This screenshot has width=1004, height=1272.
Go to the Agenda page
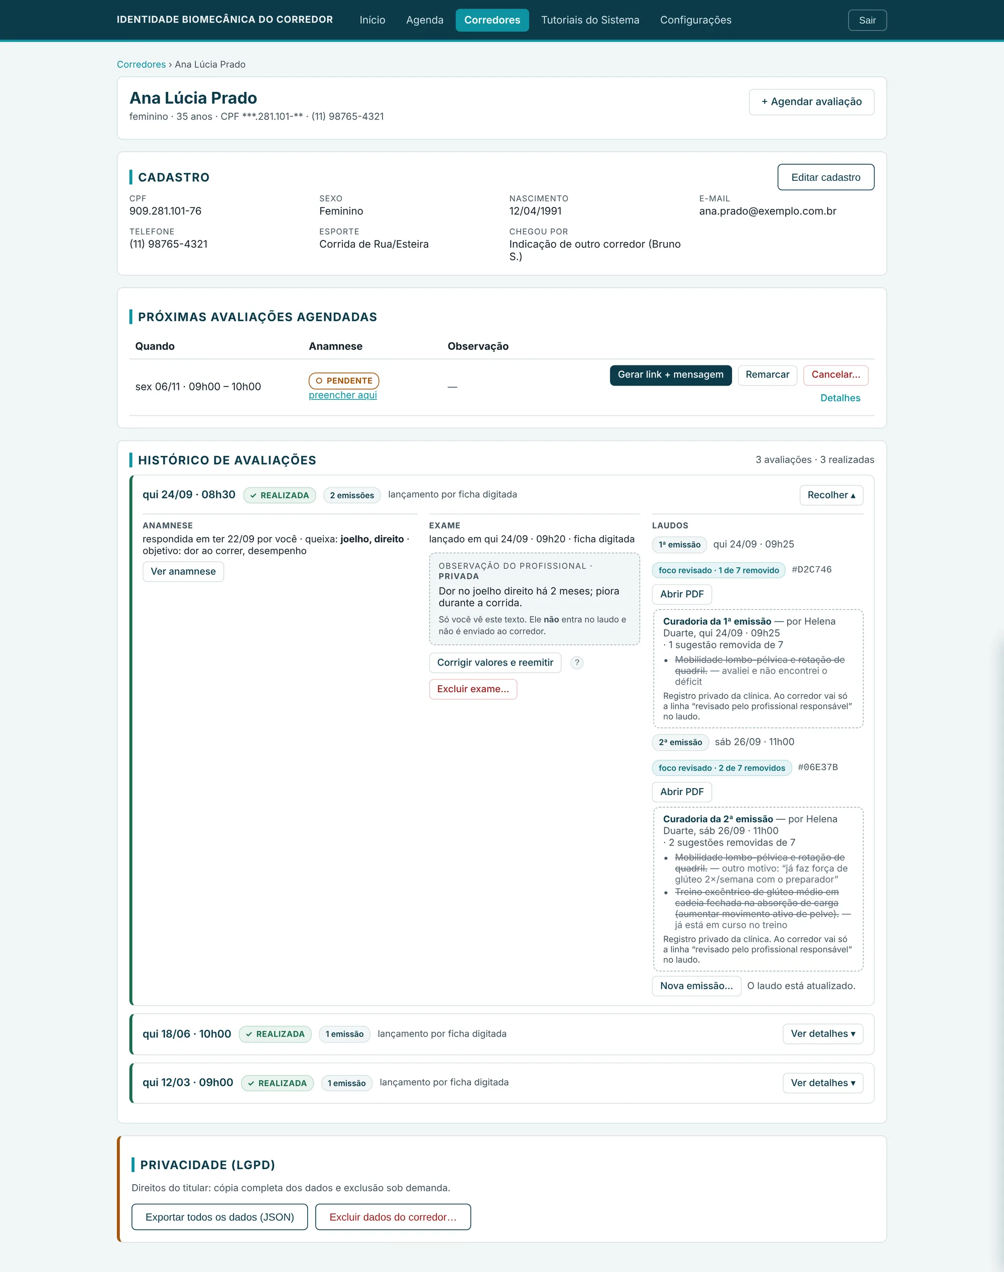[x=424, y=20]
